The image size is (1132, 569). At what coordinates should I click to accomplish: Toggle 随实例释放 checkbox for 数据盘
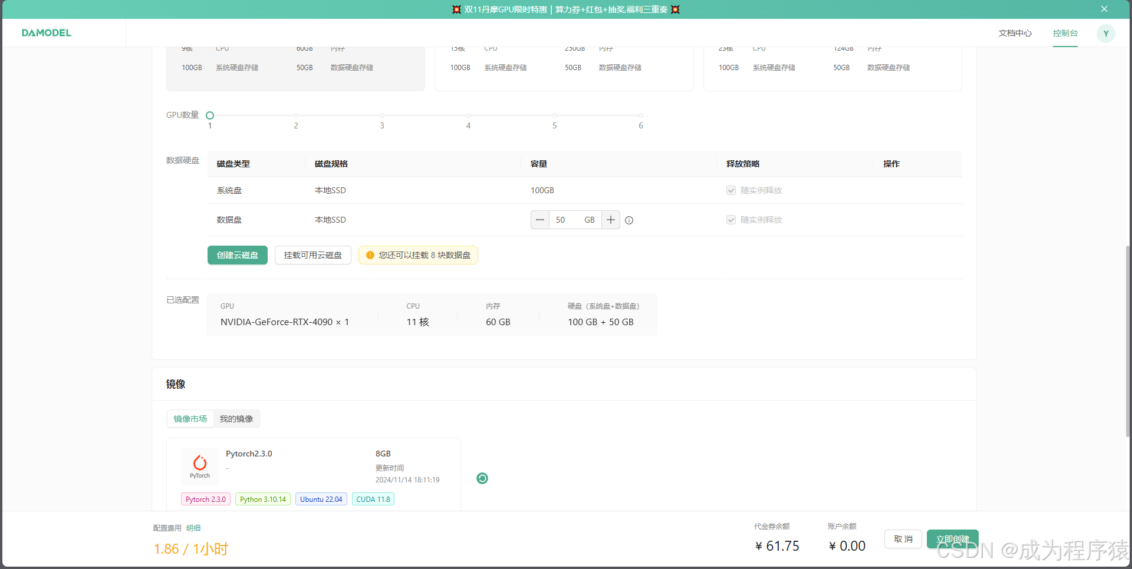pyautogui.click(x=731, y=220)
